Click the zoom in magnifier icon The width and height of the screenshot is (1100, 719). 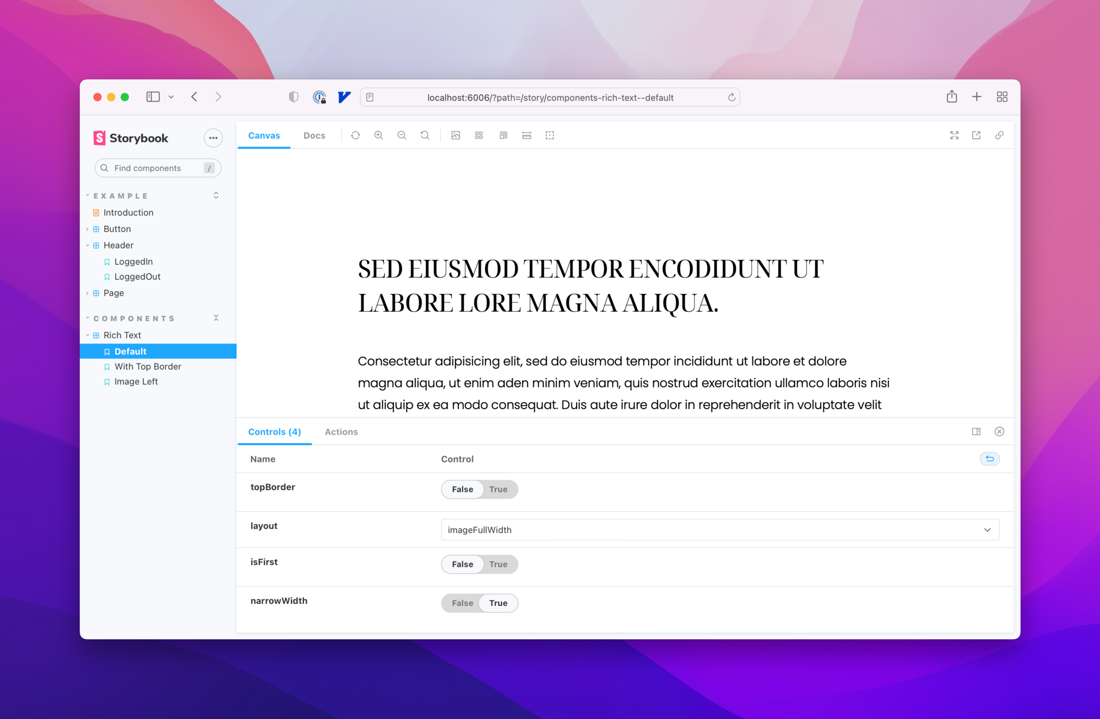click(x=378, y=135)
